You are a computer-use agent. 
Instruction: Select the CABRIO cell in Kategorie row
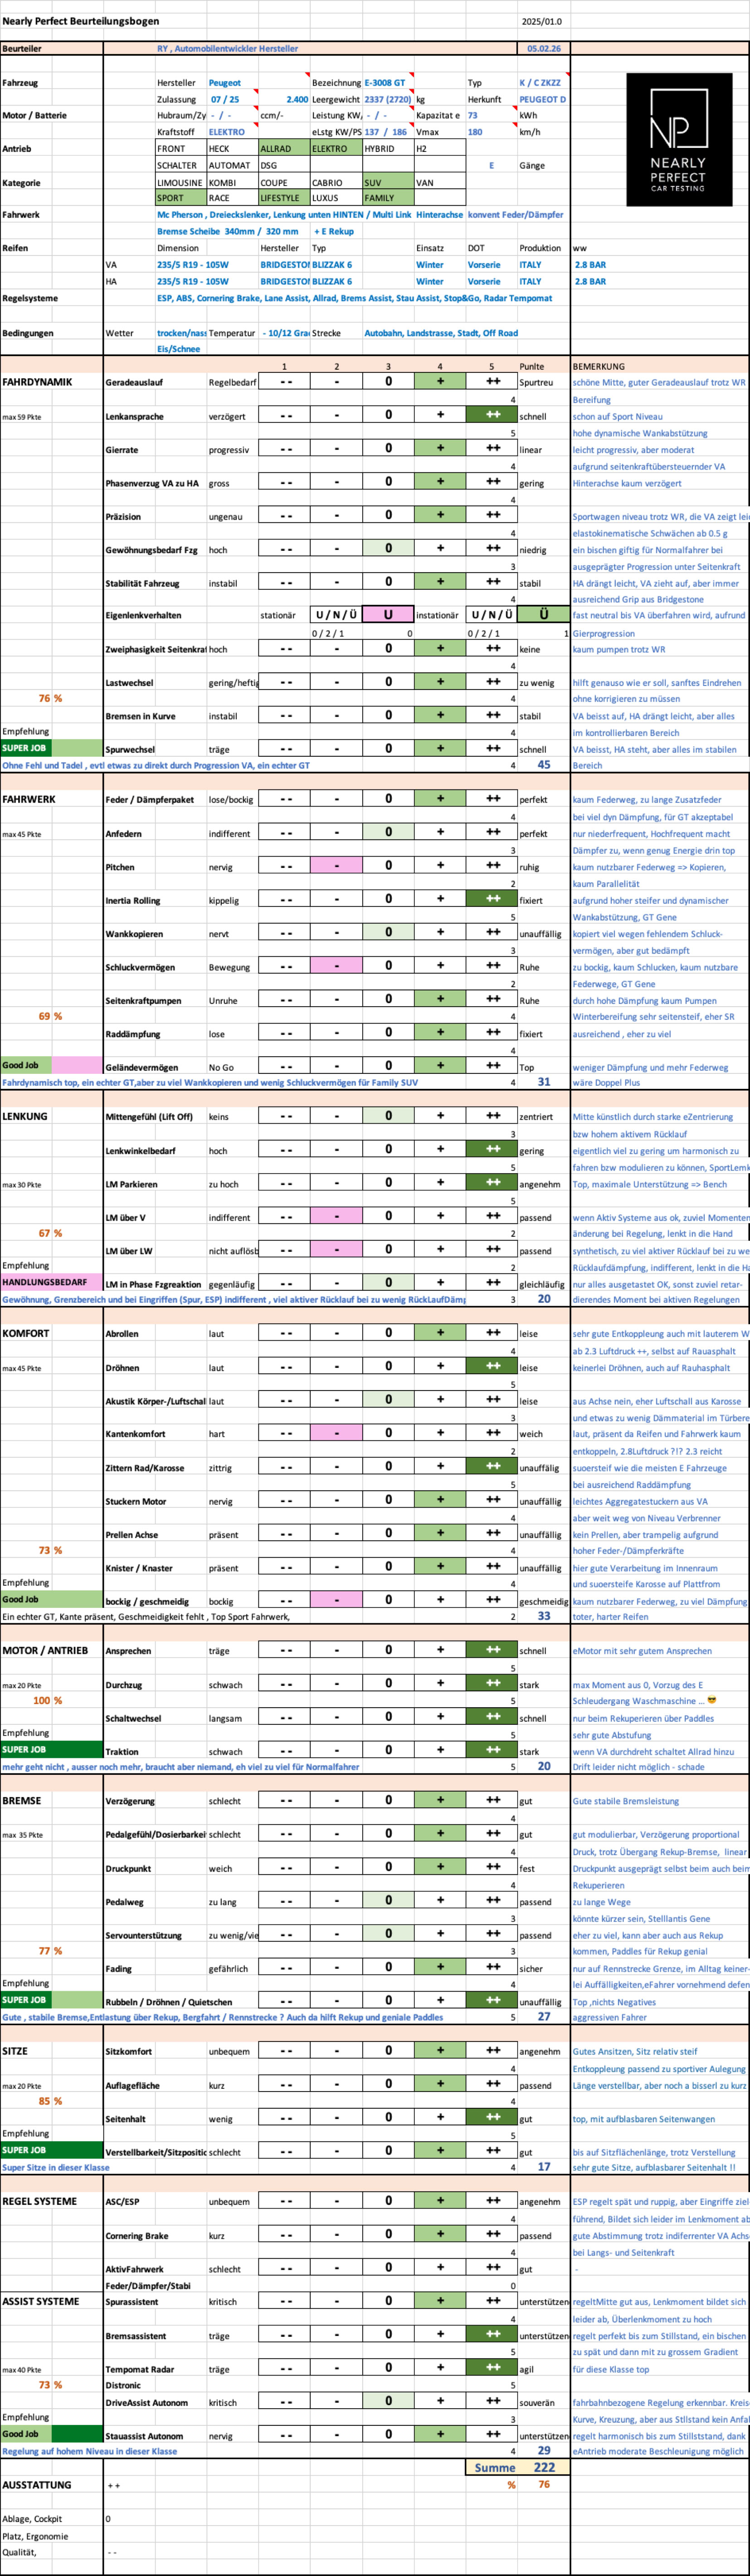(335, 183)
